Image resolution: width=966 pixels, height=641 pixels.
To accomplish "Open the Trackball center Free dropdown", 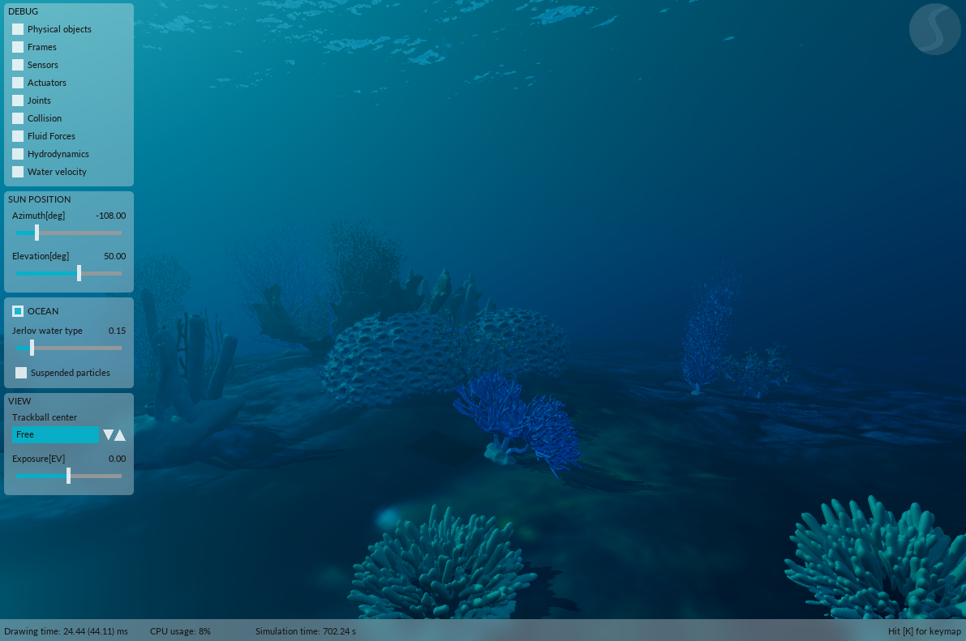I will coord(55,435).
